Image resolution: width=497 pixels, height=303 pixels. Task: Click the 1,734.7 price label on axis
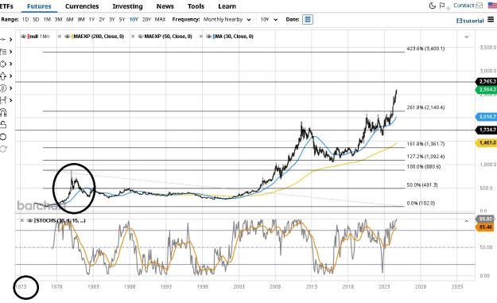(487, 130)
